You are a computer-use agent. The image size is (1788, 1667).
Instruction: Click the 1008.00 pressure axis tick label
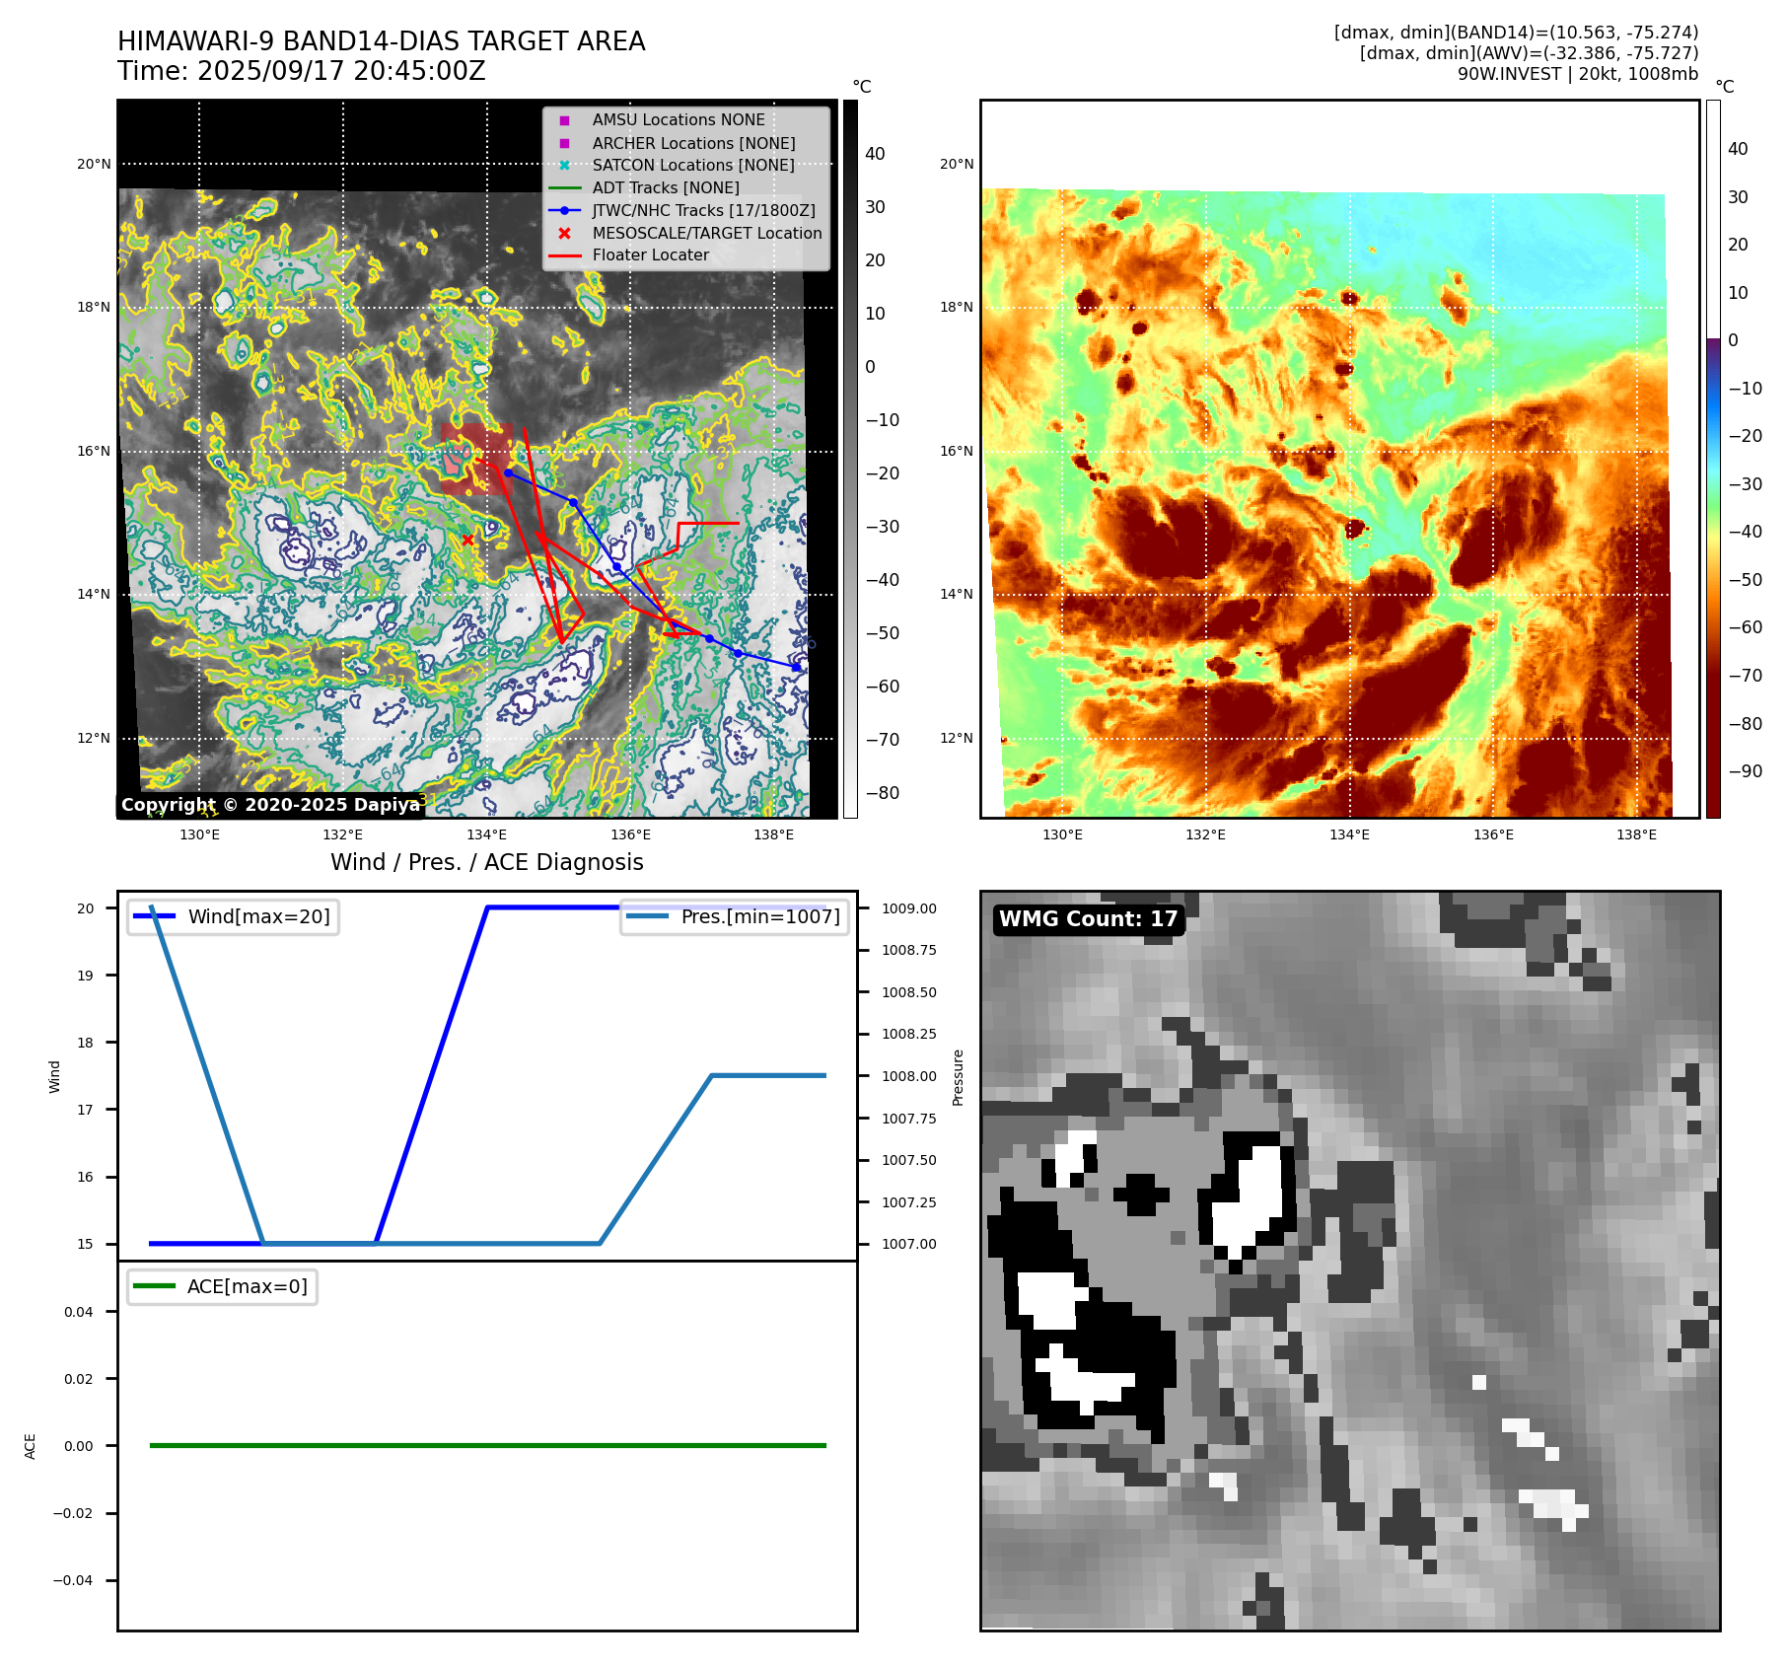(909, 1076)
